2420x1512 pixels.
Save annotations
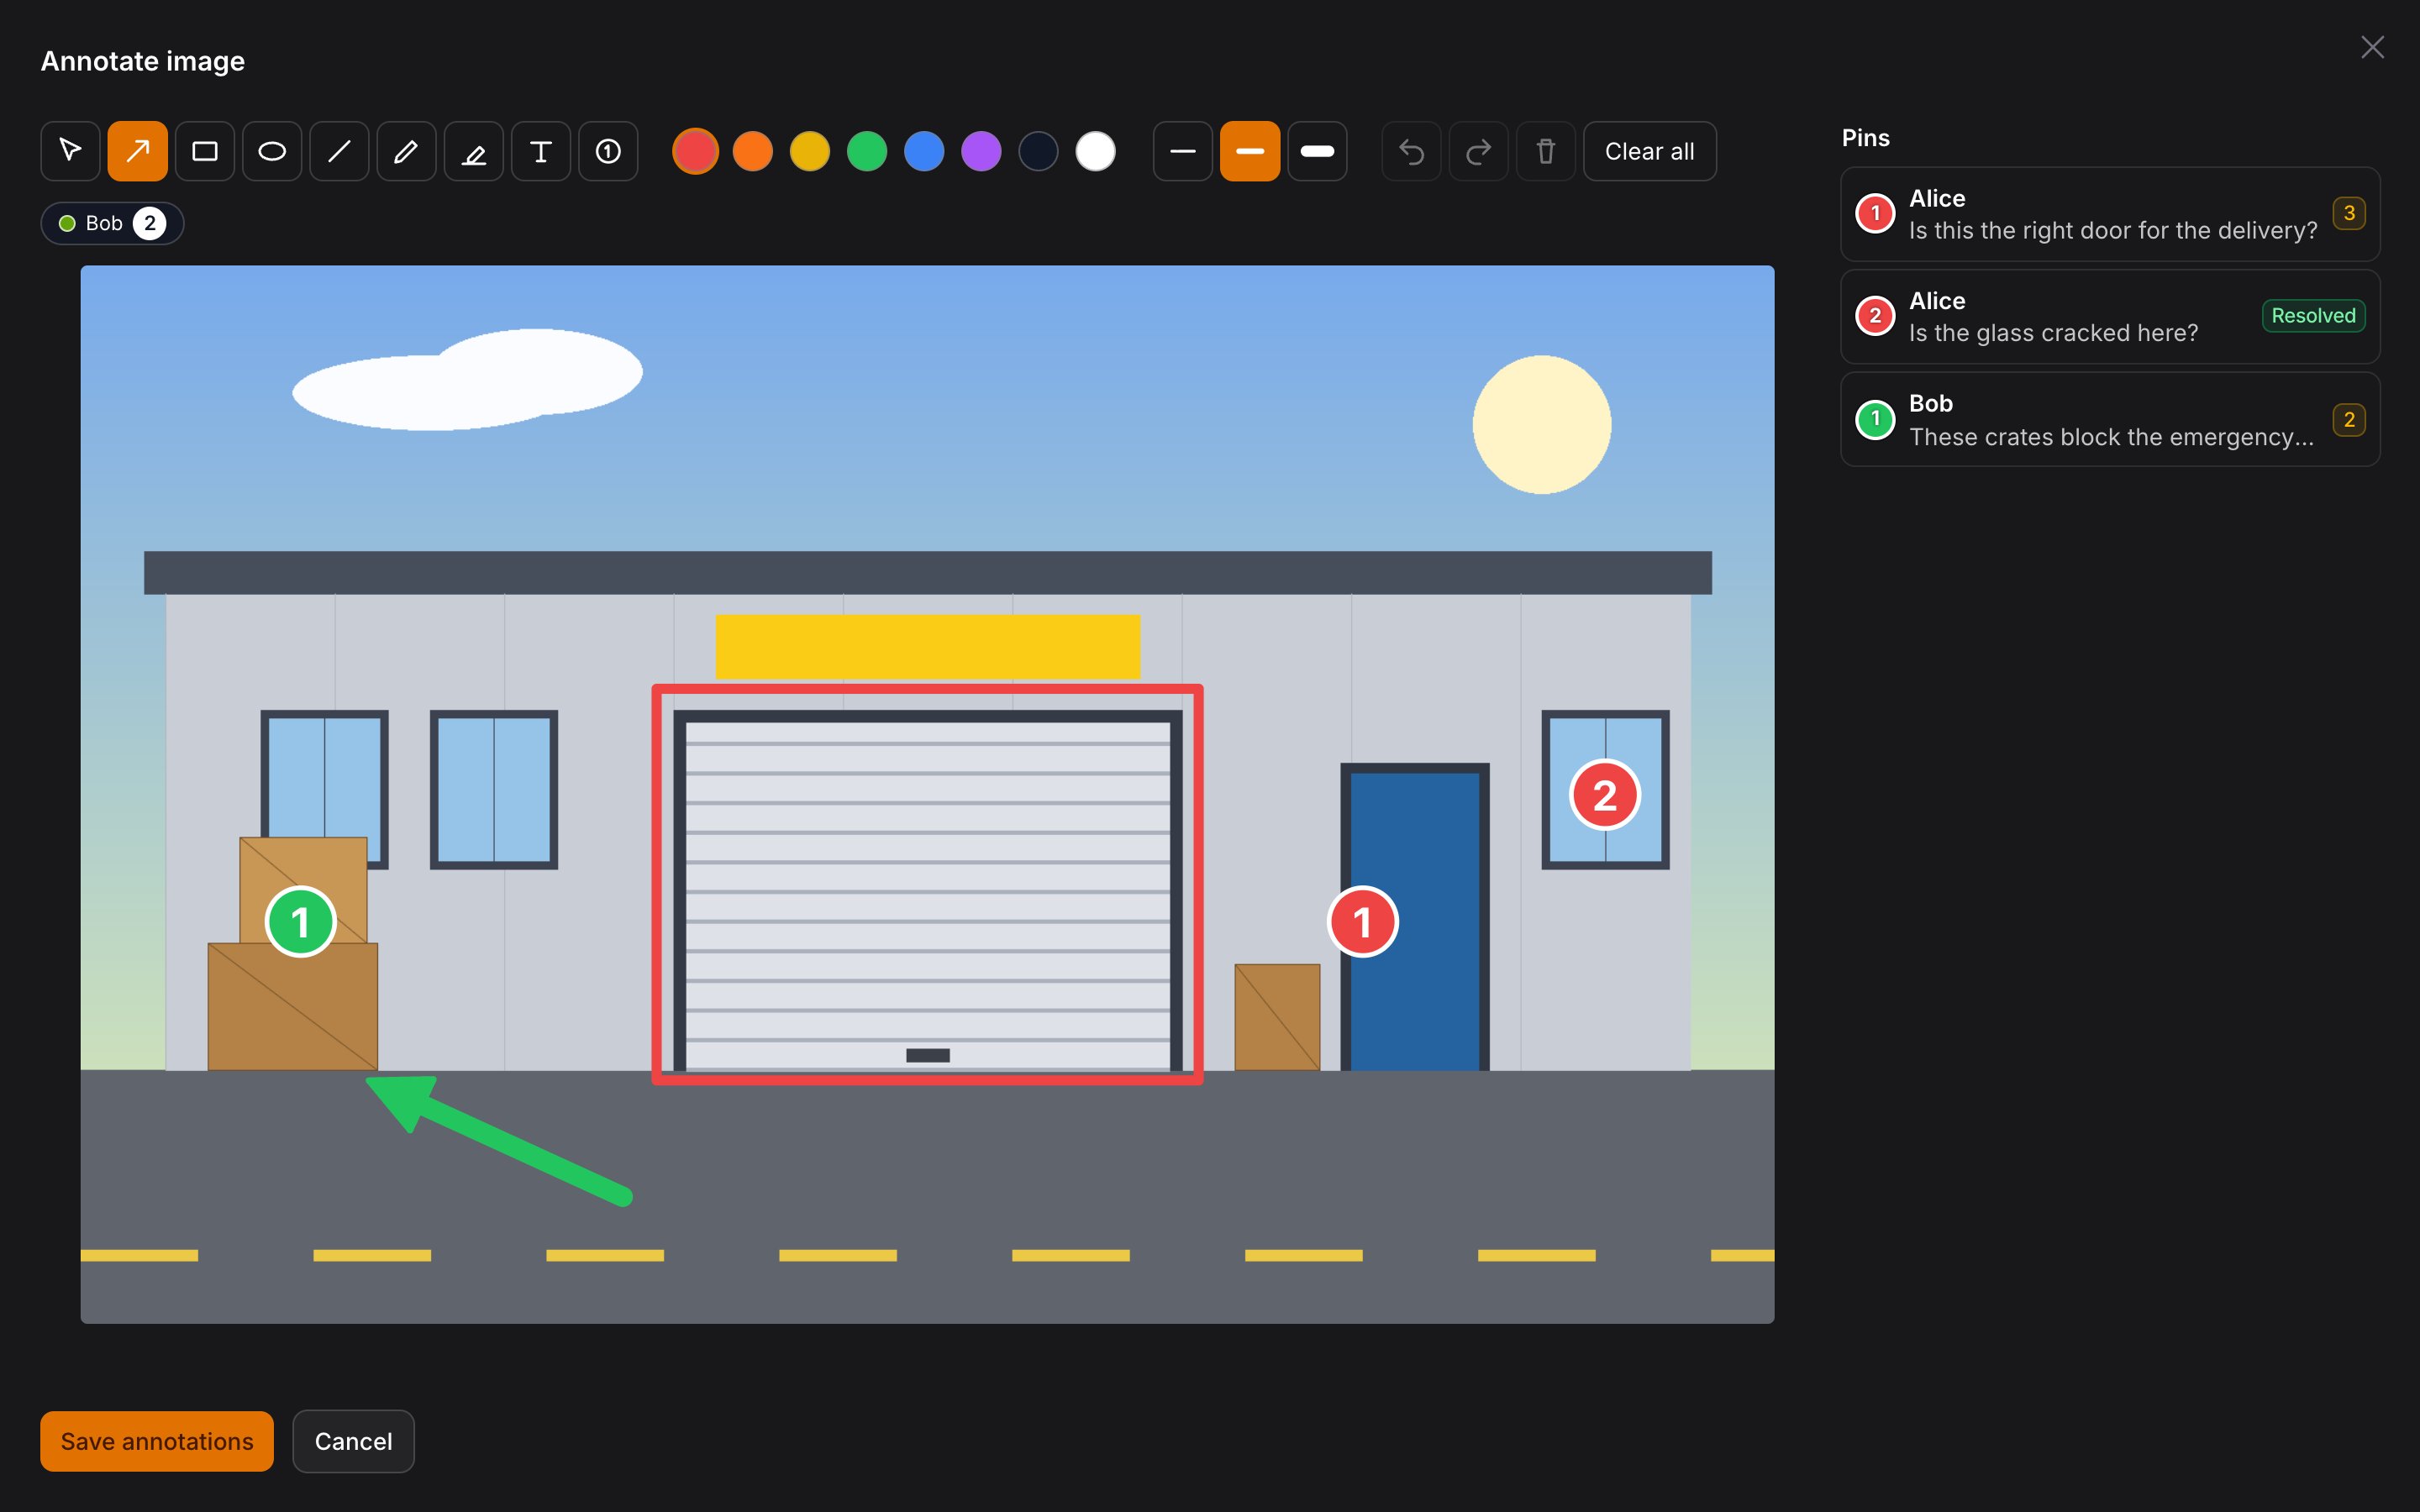coord(157,1441)
